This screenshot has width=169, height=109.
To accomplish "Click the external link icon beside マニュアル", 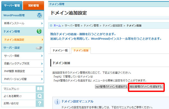I will (x=18, y=89).
